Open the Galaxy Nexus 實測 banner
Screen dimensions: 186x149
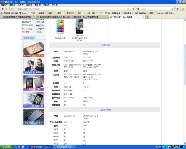click(34, 49)
